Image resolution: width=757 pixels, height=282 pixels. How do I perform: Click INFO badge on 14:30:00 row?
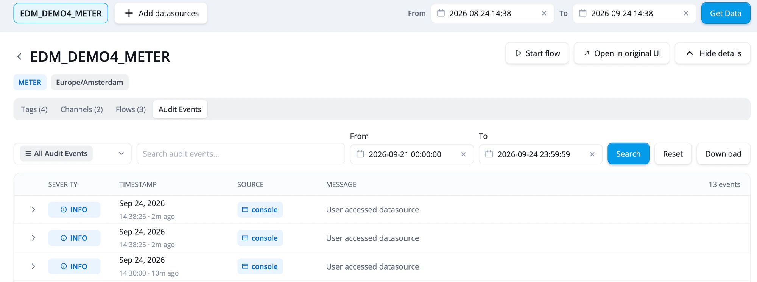[x=74, y=266]
